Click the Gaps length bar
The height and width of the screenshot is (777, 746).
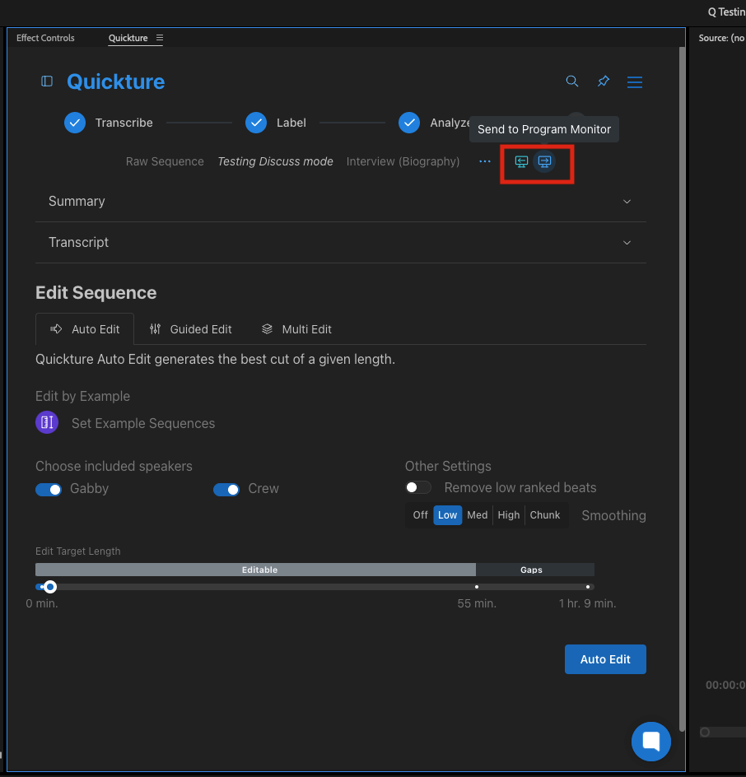click(535, 570)
